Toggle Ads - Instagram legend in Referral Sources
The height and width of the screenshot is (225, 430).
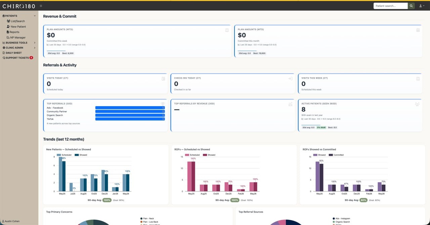point(341,218)
